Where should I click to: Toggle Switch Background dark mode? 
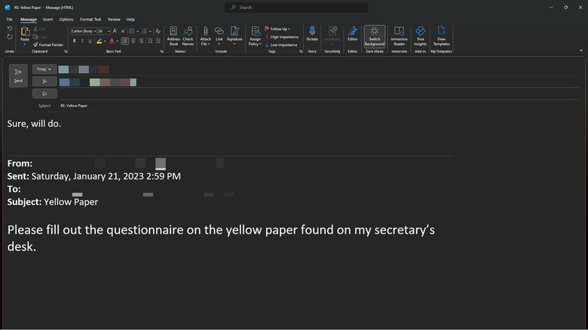coord(374,36)
